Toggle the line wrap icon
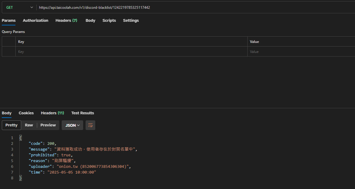 tap(90, 125)
